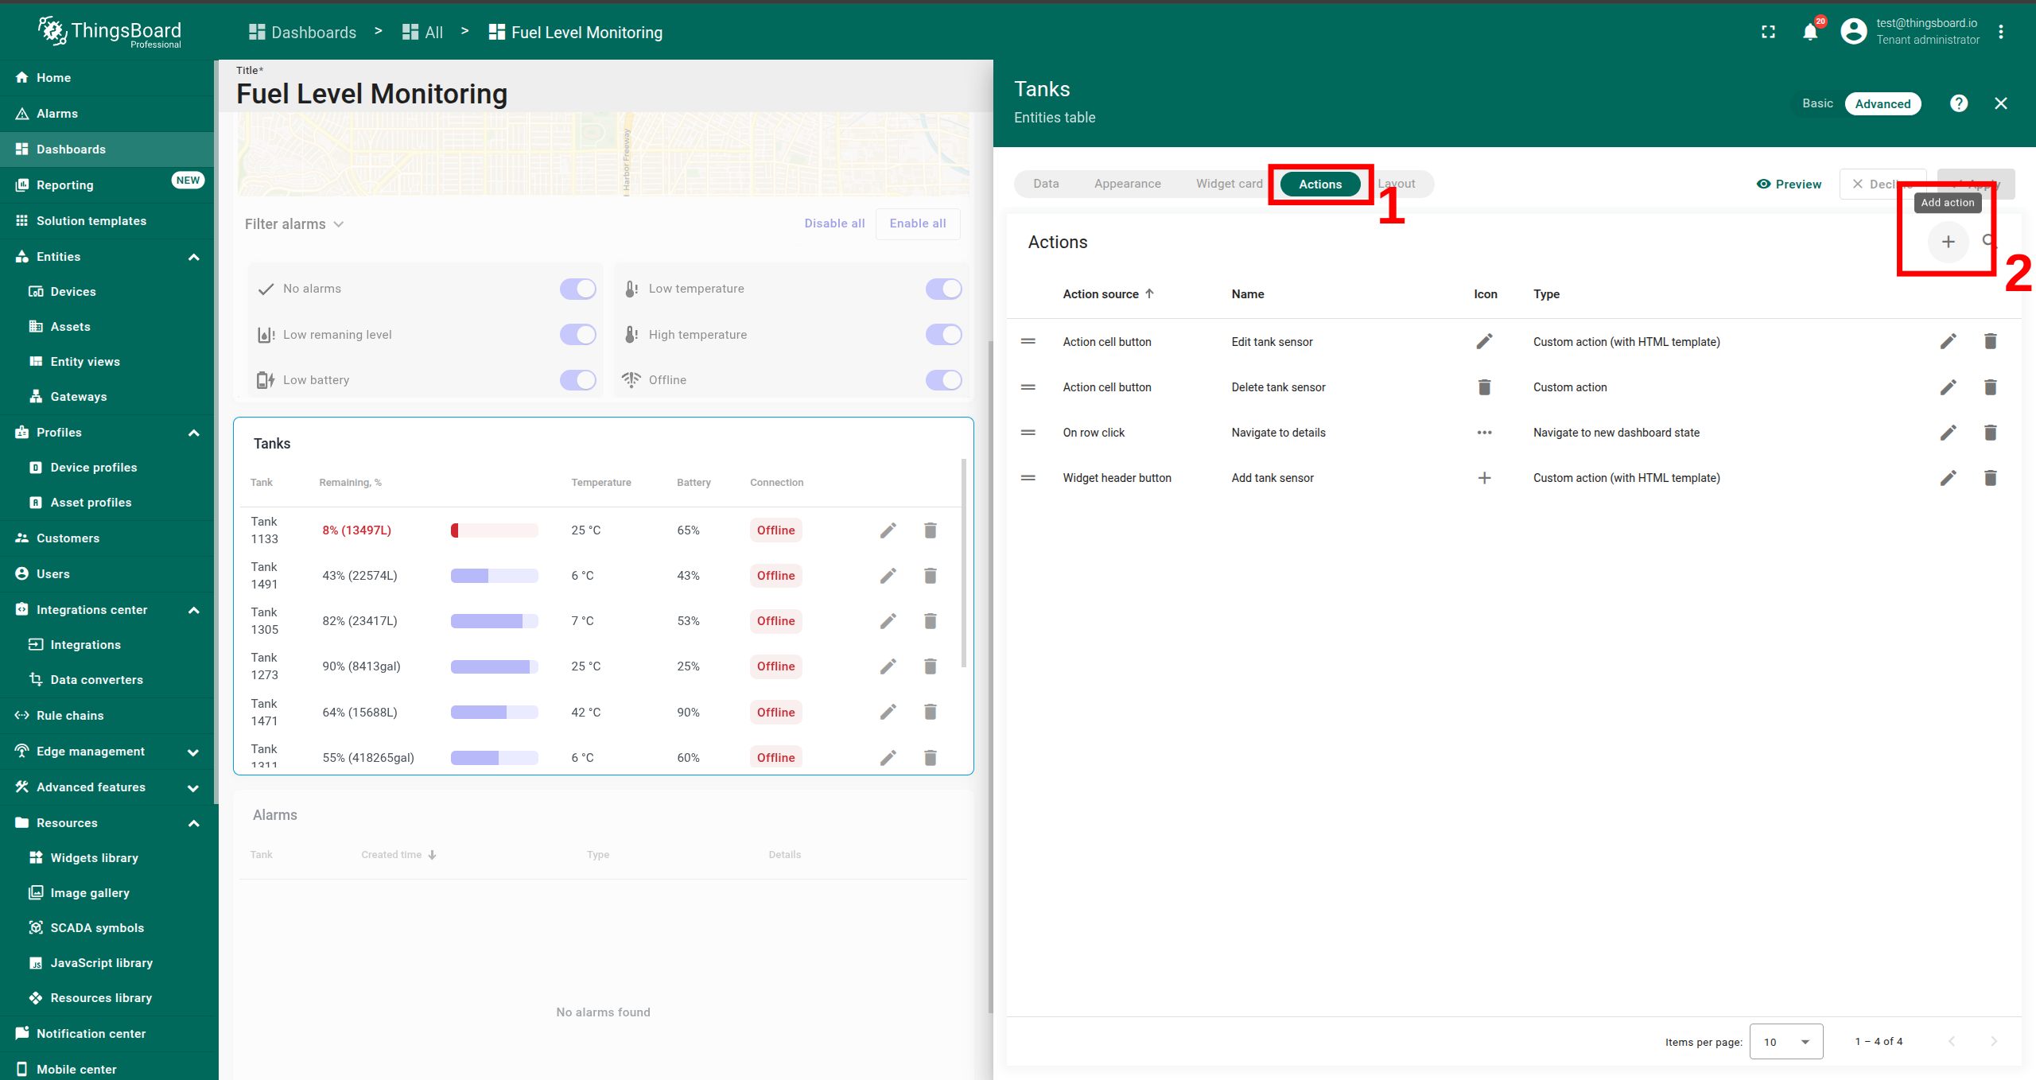Open the widget help question icon
2036x1080 pixels.
click(1959, 103)
